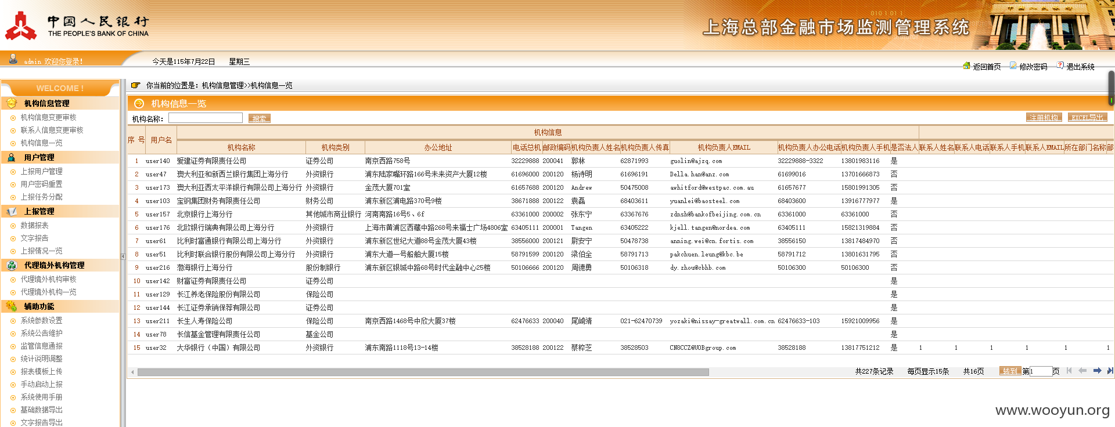Click the 转到 go-to-page button
The image size is (1115, 427).
pyautogui.click(x=1010, y=371)
